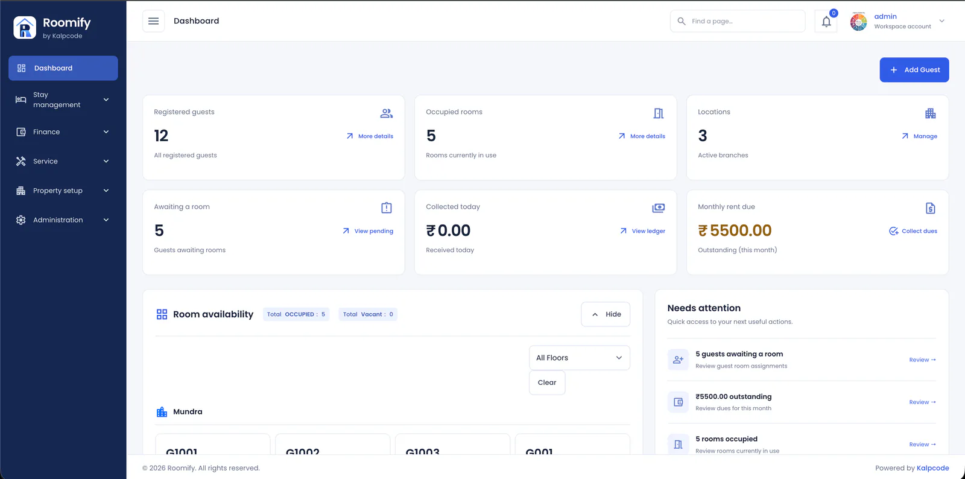Screen dimensions: 965x479
Task: Open the All Floors dropdown
Action: click(580, 358)
